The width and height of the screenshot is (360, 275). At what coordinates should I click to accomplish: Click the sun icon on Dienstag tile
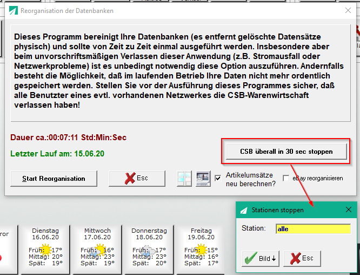tap(46, 250)
